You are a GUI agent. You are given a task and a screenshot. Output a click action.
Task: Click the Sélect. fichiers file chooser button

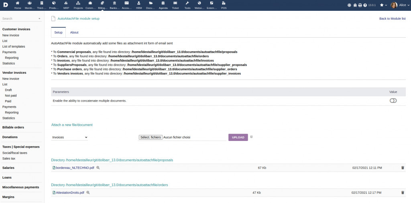pyautogui.click(x=151, y=137)
